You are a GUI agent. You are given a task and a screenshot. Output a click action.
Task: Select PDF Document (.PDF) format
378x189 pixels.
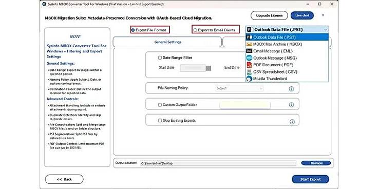(x=287, y=65)
